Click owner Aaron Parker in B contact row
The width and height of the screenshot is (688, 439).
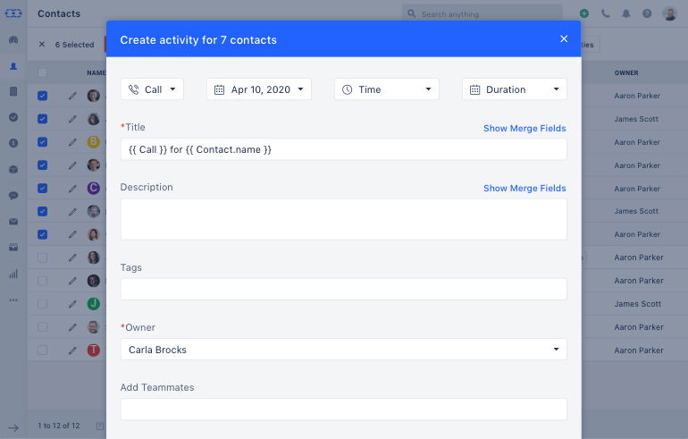(x=637, y=142)
